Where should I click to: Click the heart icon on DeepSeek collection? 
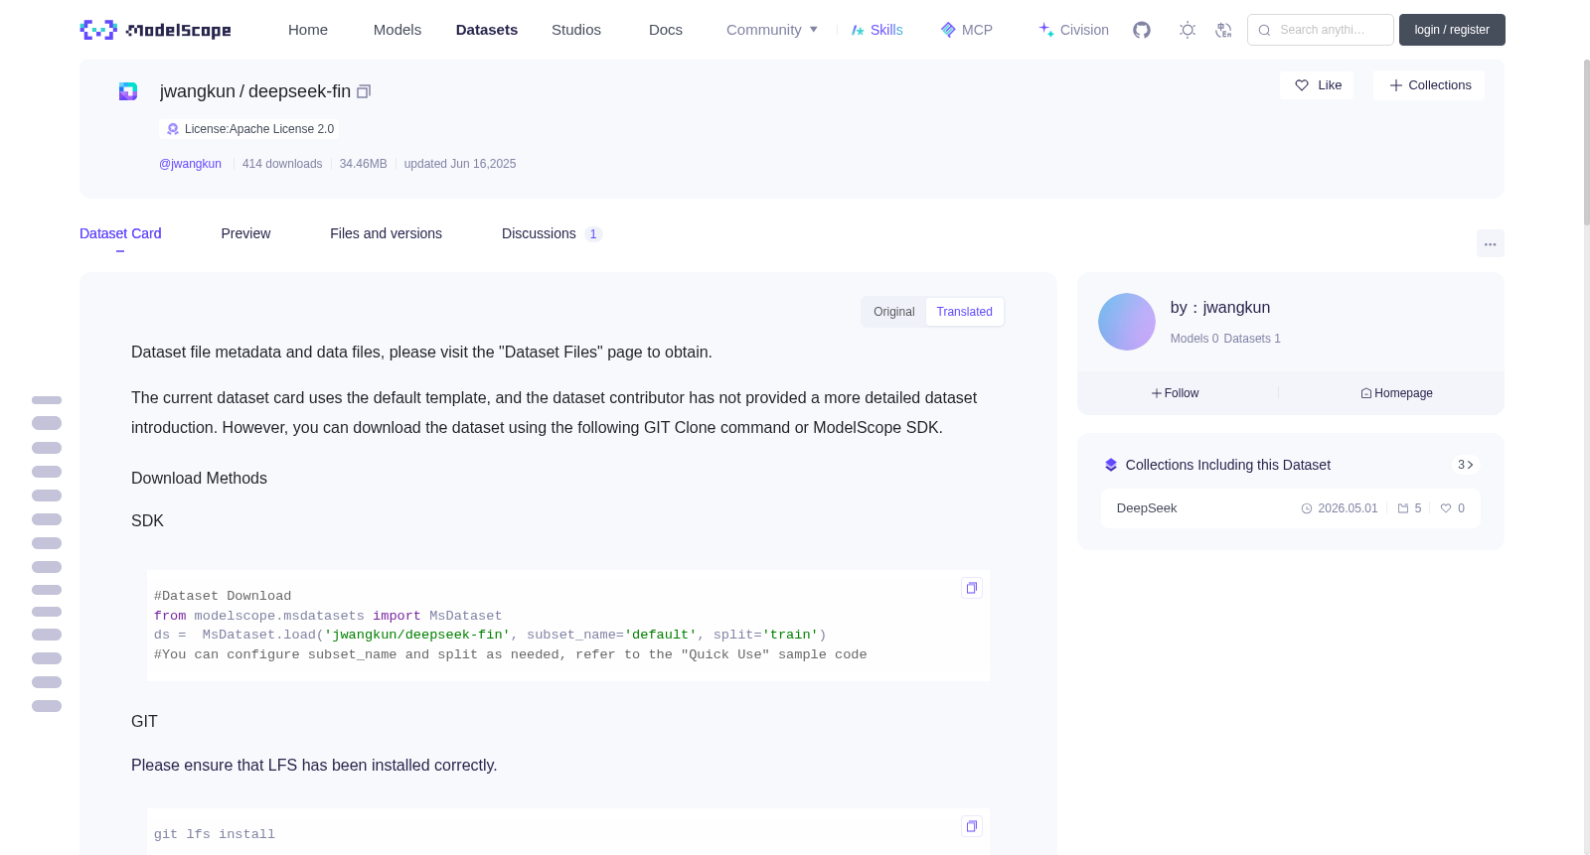(1446, 508)
